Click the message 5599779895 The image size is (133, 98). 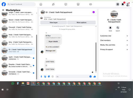[x=50, y=62]
